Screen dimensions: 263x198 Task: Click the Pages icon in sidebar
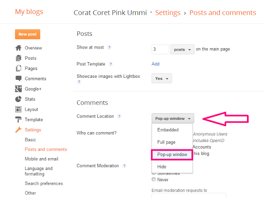coord(18,68)
